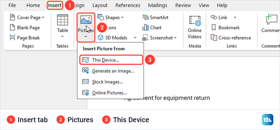Click the 'Media' group label
280x130 pixels.
pos(195,46)
